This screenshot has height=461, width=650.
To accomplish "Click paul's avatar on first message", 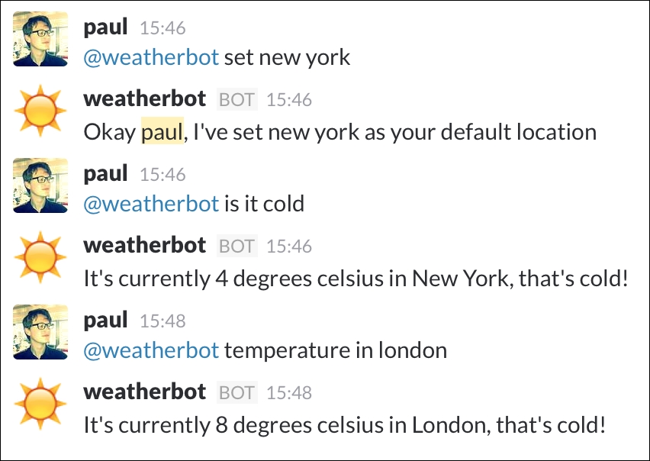I will (x=40, y=39).
